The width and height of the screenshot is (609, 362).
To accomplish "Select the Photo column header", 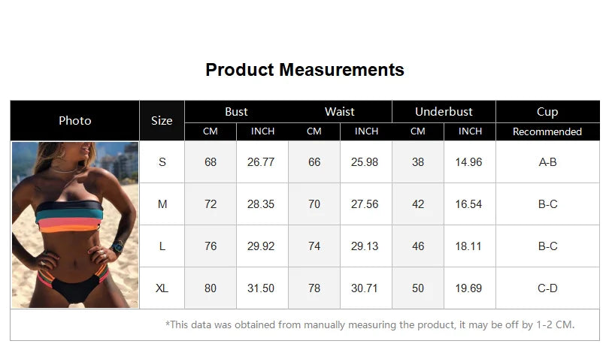I will point(75,120).
